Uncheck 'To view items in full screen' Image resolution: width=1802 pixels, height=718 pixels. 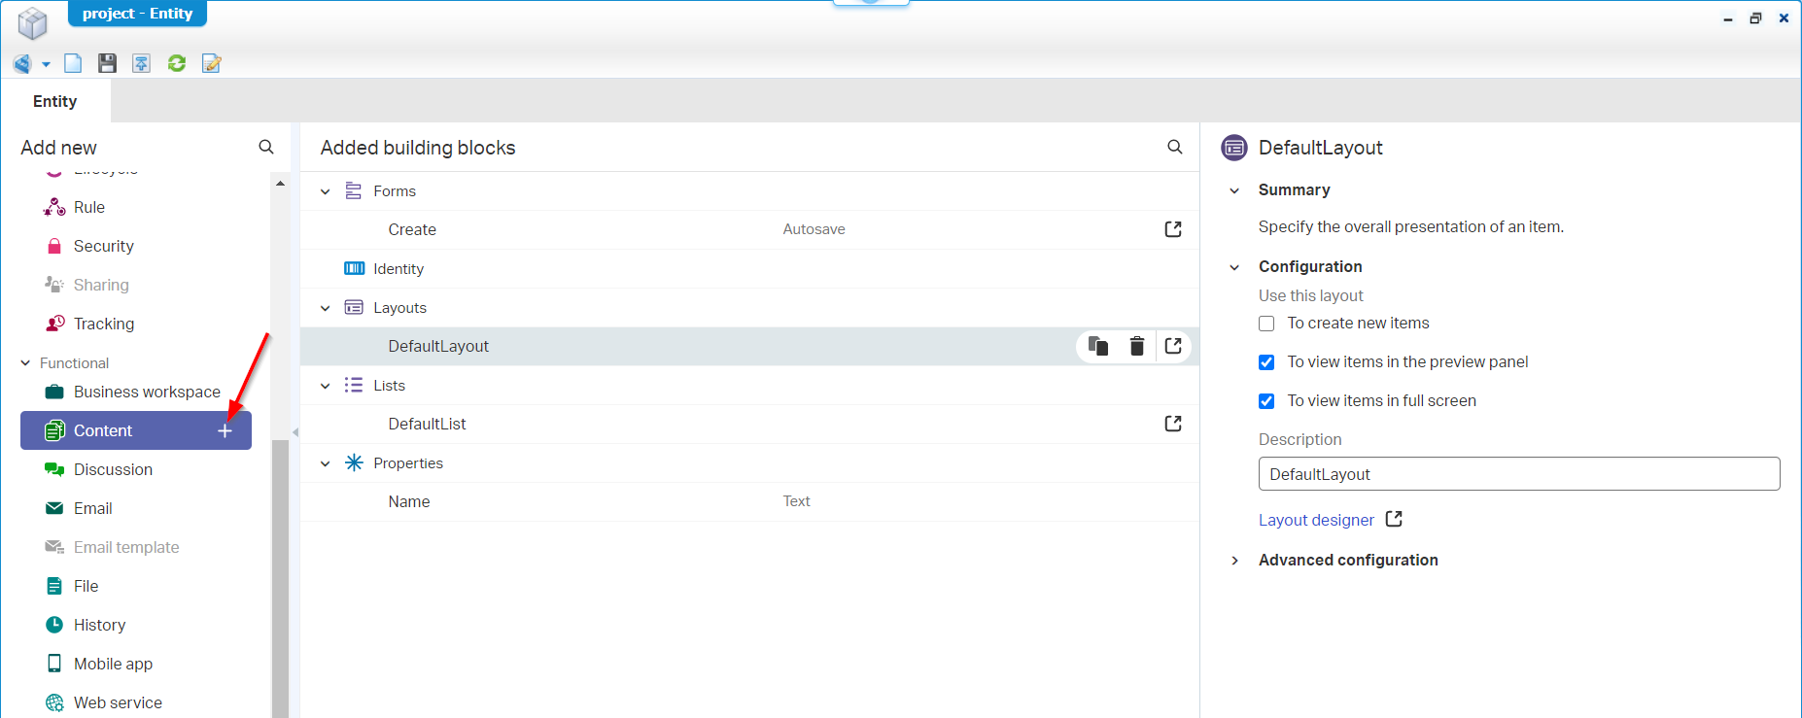(x=1266, y=401)
